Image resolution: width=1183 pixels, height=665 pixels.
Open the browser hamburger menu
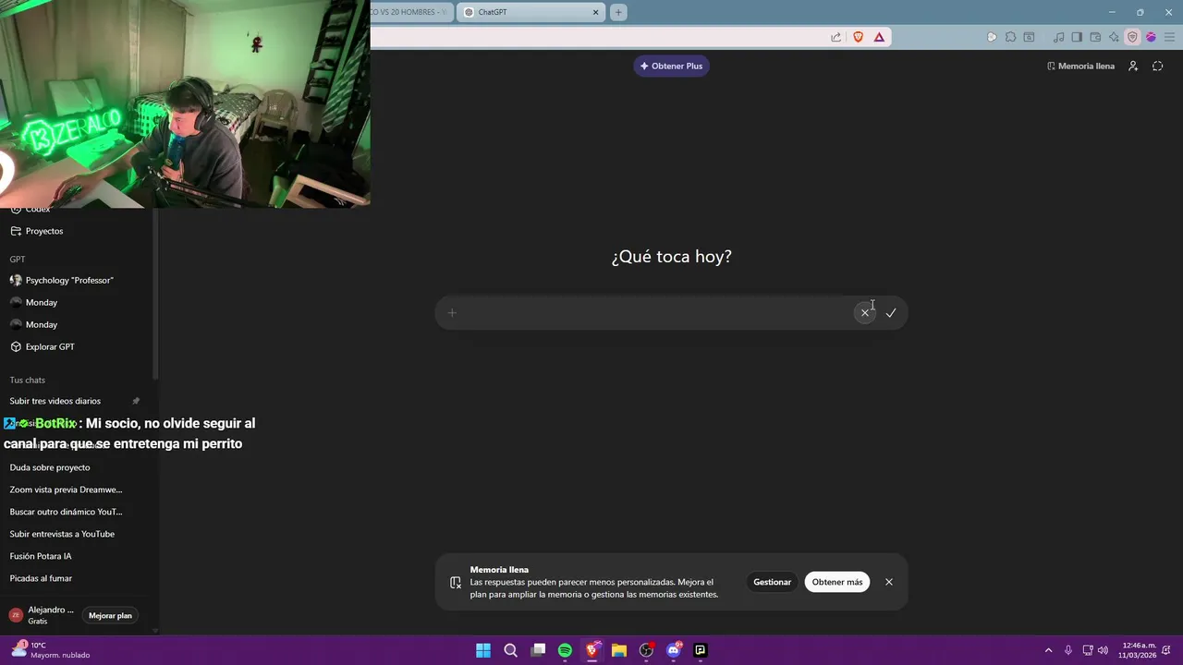coord(1168,37)
